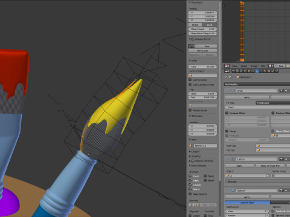Switch to the Physics properties tab icon
The width and height of the screenshot is (290, 217).
tap(277, 71)
